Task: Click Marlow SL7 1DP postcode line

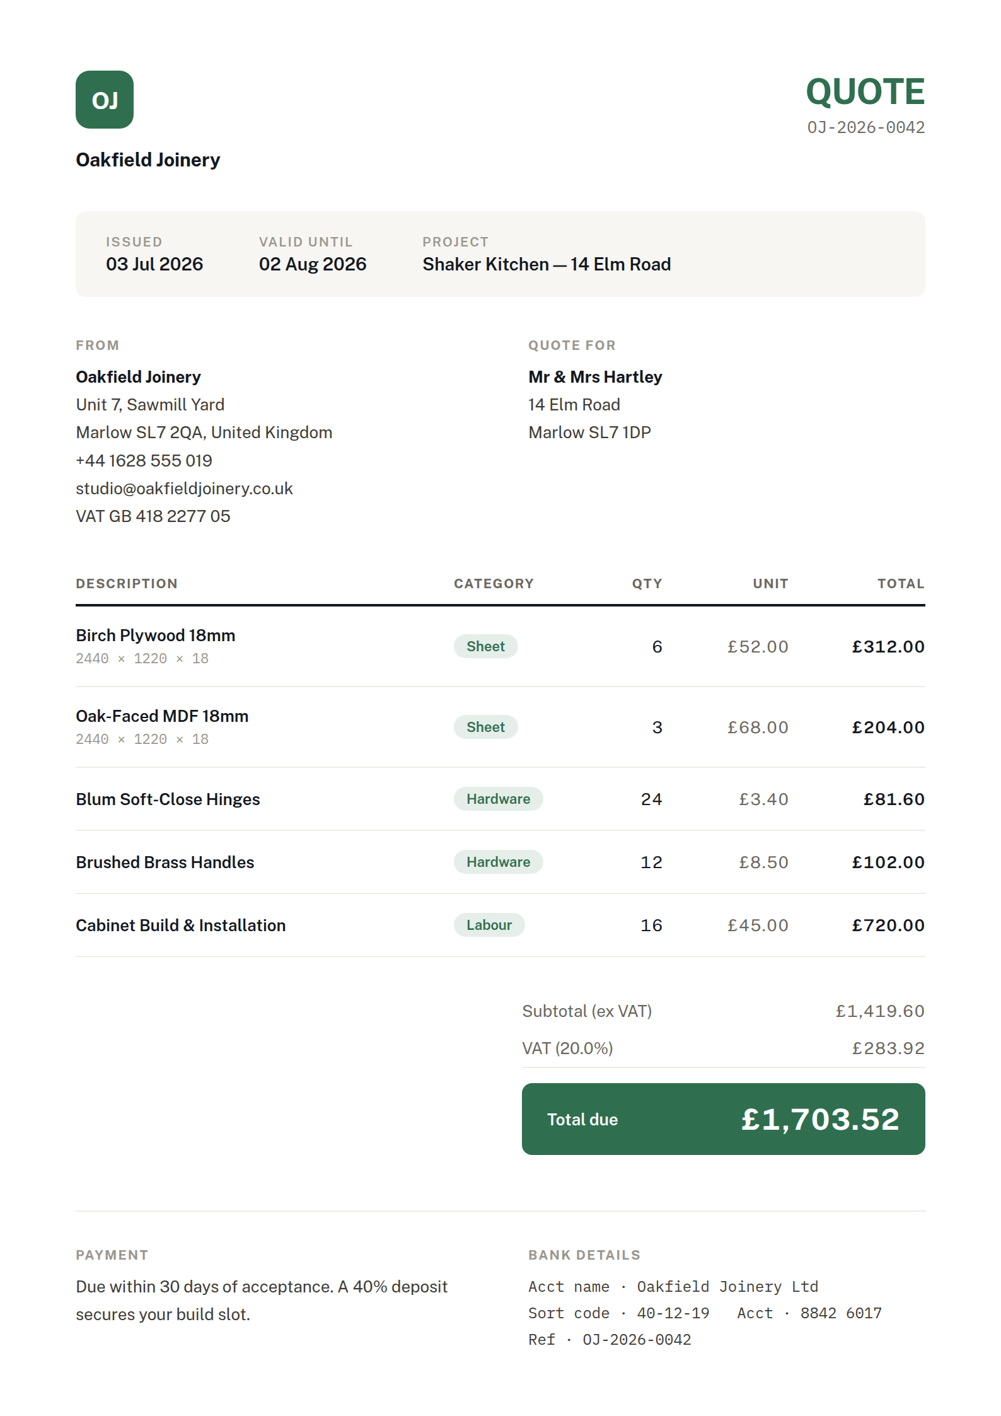Action: (589, 432)
